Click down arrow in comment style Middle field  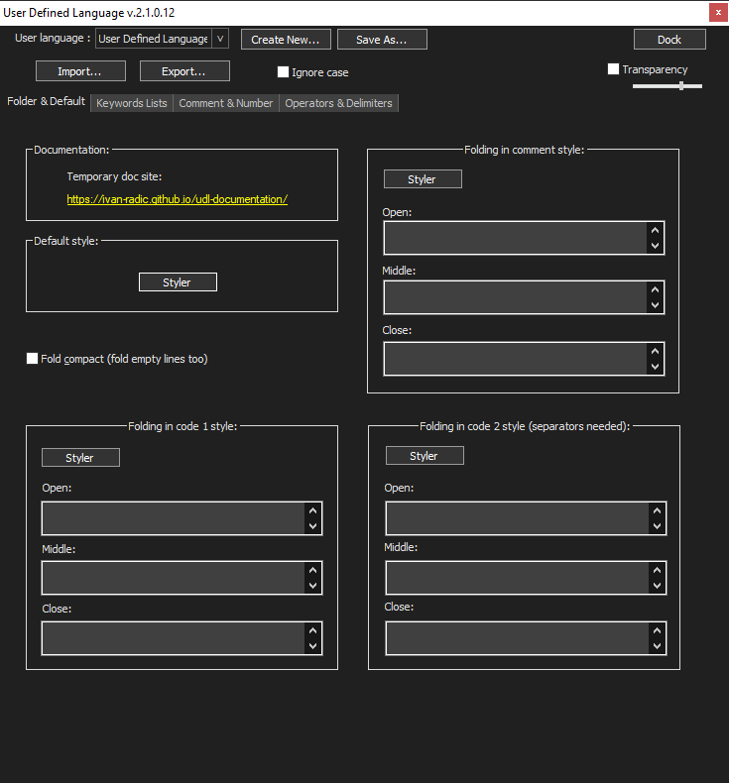[x=655, y=305]
